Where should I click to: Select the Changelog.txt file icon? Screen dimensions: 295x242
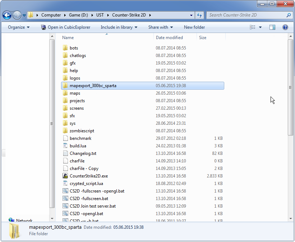(x=65, y=153)
